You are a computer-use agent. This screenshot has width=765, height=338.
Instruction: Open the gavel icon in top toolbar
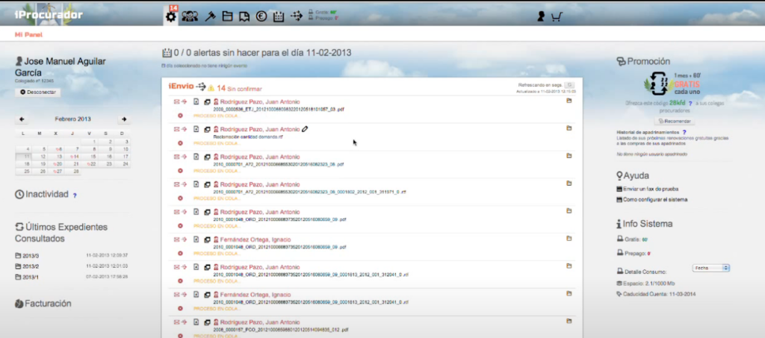(x=210, y=16)
